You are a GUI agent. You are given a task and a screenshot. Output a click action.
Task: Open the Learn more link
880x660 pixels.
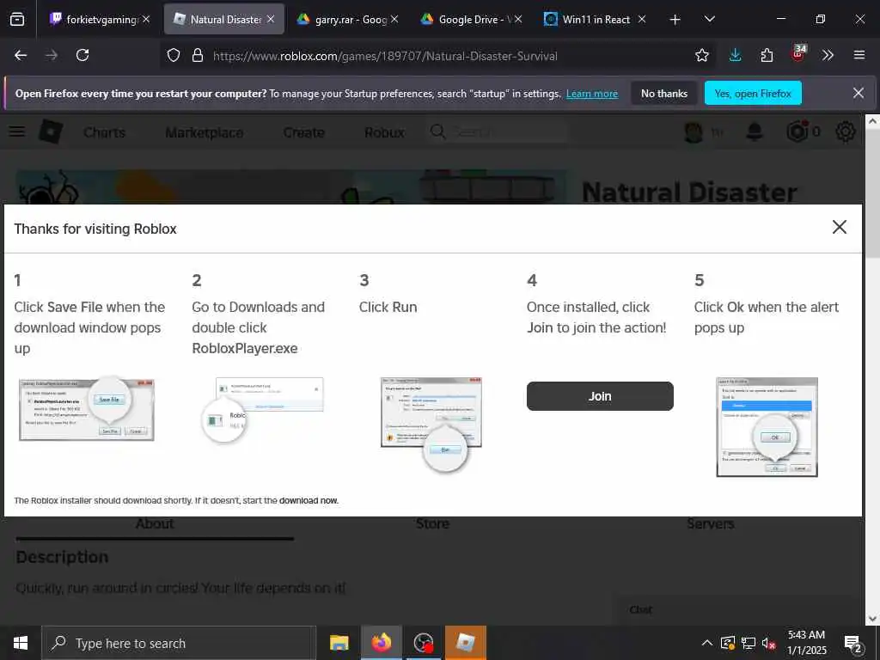click(592, 94)
